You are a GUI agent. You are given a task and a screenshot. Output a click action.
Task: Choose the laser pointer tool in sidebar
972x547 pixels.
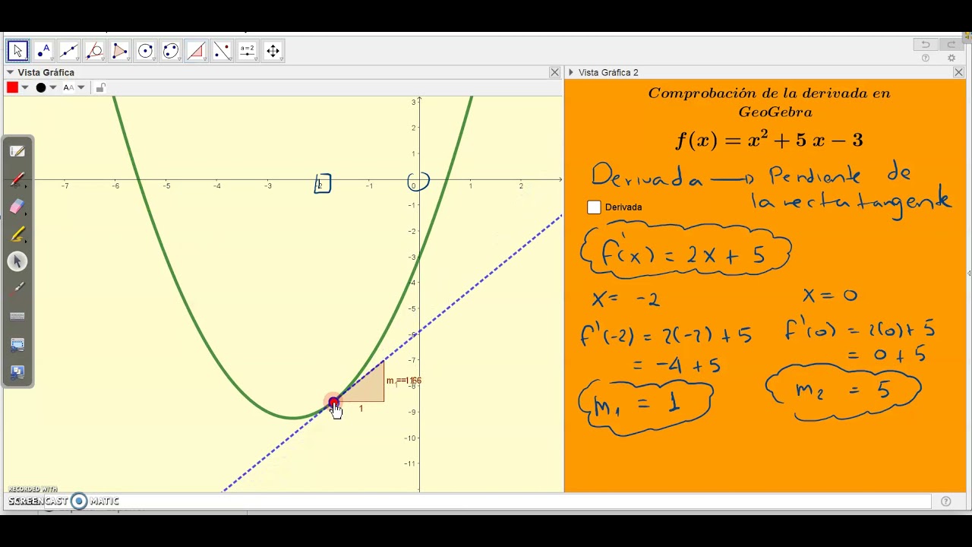click(17, 289)
